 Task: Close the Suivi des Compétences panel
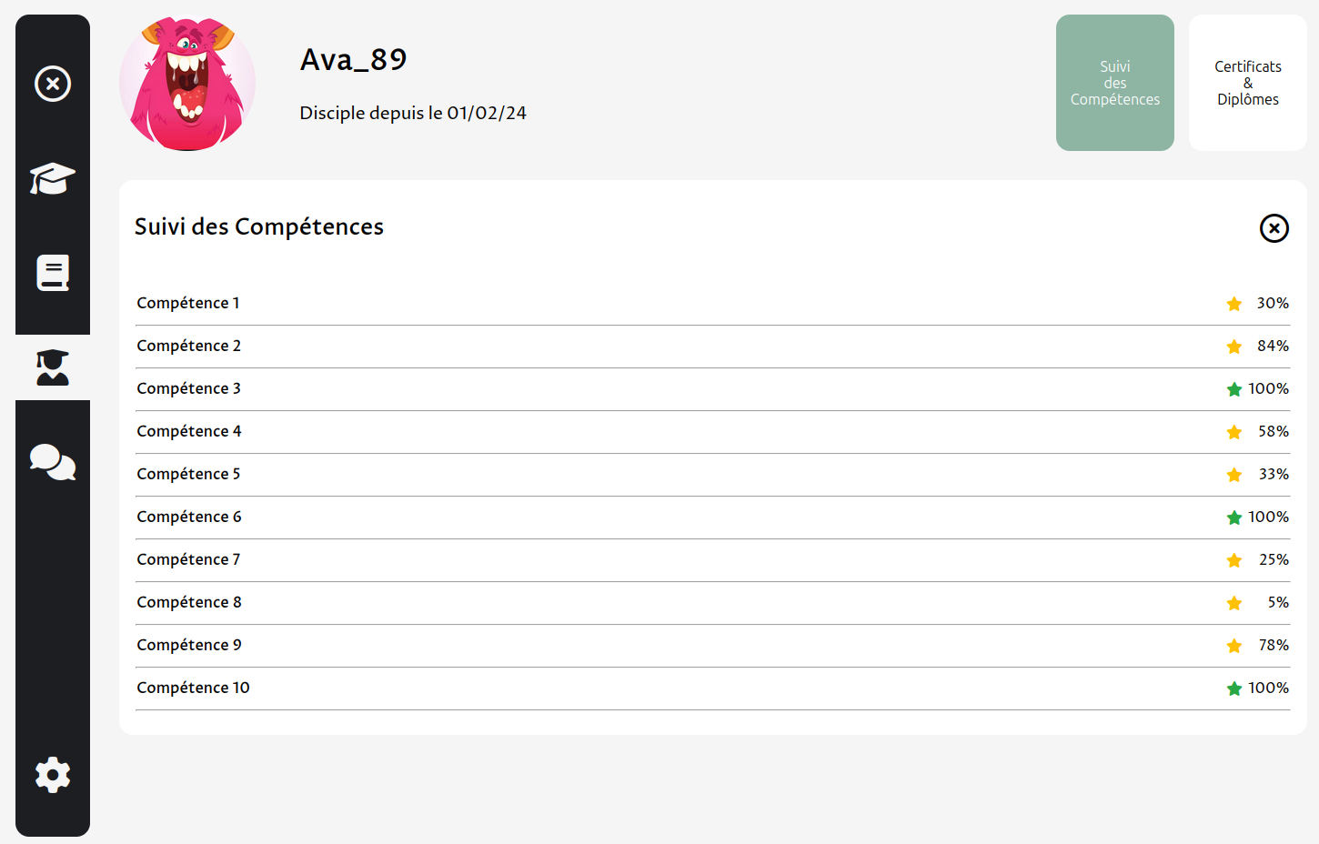1274,228
